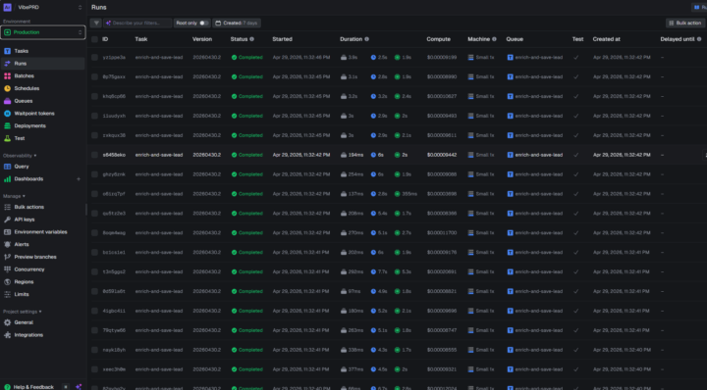
Task: Open the filter funnel dropdown
Action: [x=95, y=23]
